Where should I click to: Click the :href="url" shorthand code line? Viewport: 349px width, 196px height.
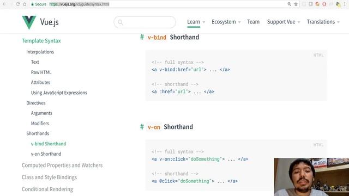coord(183,91)
